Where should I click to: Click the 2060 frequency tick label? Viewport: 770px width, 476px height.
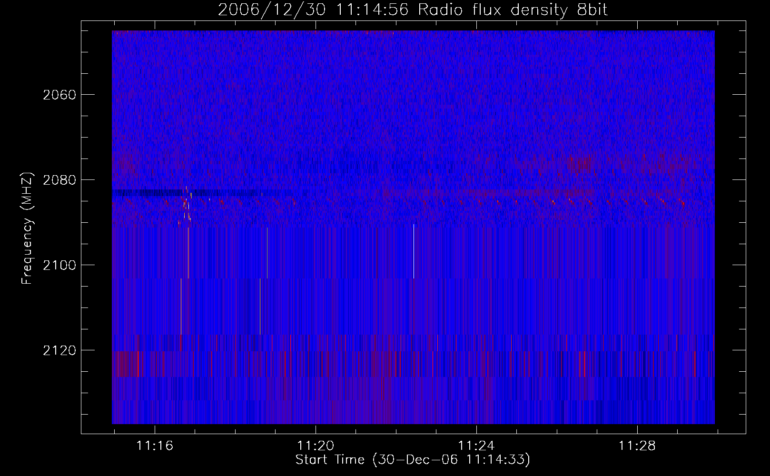click(59, 95)
